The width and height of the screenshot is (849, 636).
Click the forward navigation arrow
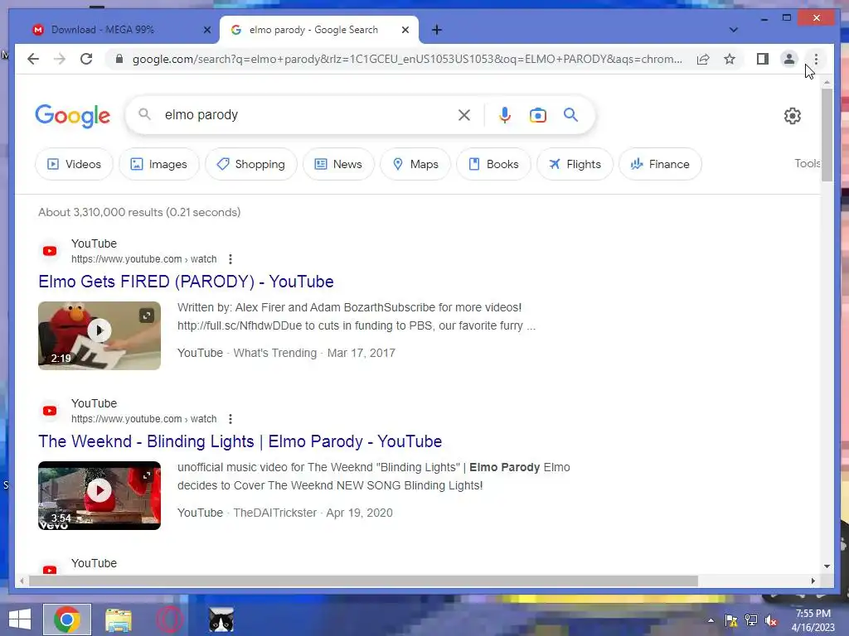coord(60,59)
